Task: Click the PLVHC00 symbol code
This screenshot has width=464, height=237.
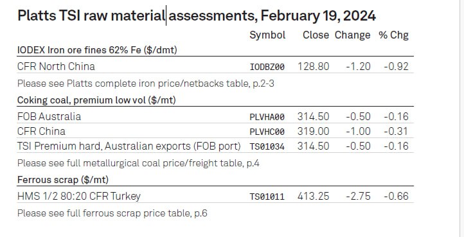Action: pyautogui.click(x=267, y=132)
